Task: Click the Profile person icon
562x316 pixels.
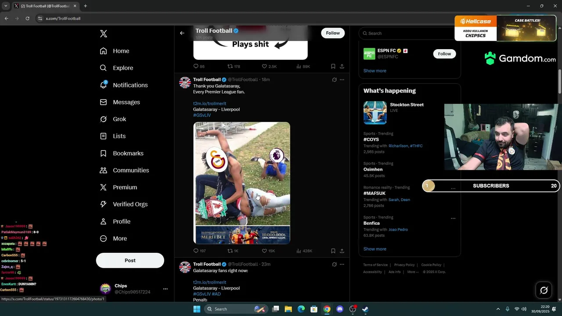Action: [x=104, y=222]
